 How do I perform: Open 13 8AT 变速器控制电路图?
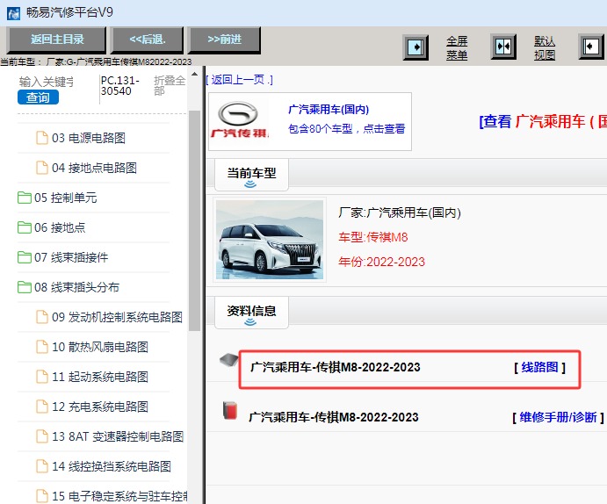(118, 436)
